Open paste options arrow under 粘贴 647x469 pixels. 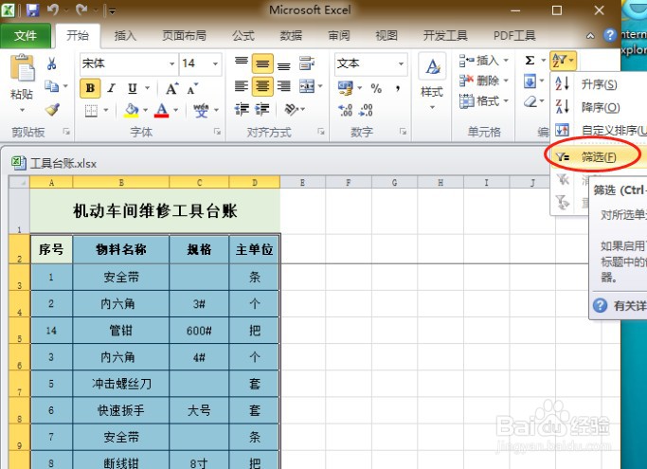[23, 110]
